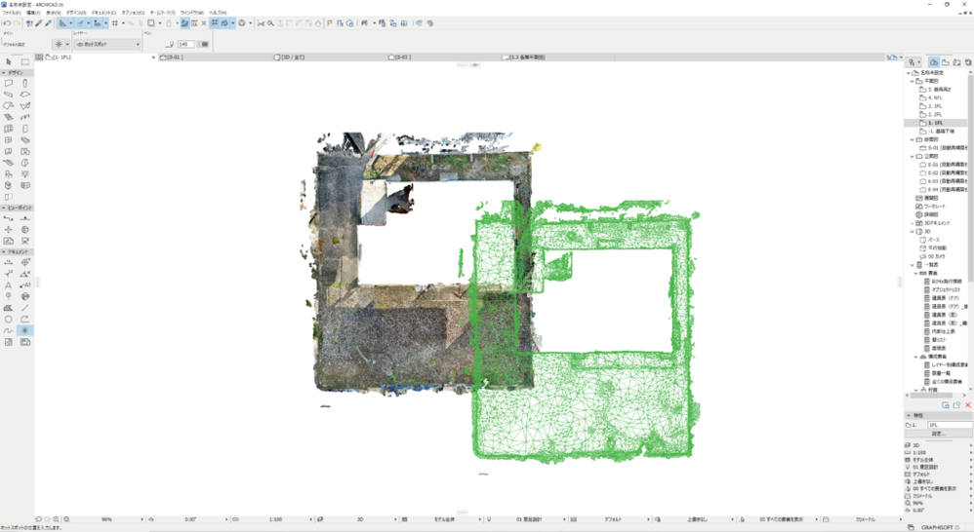The height and width of the screenshot is (532, 974).
Task: Select the Beam tool
Action: pos(9,95)
